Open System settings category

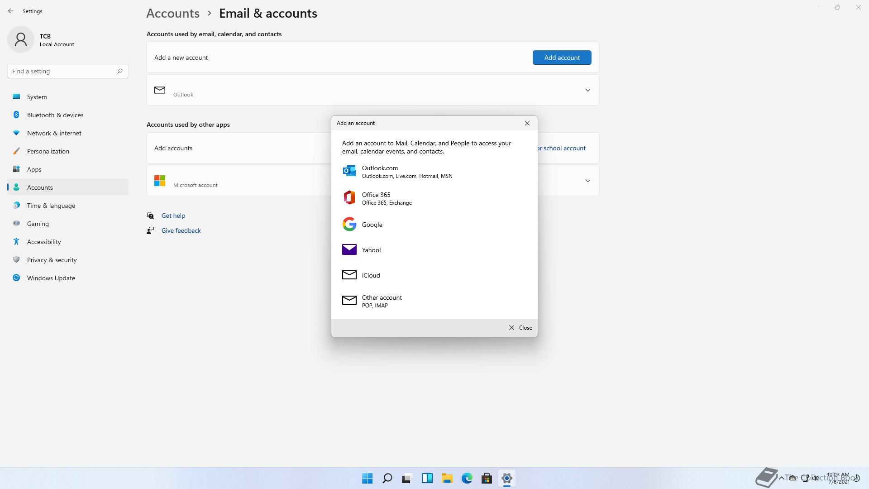pos(68,97)
